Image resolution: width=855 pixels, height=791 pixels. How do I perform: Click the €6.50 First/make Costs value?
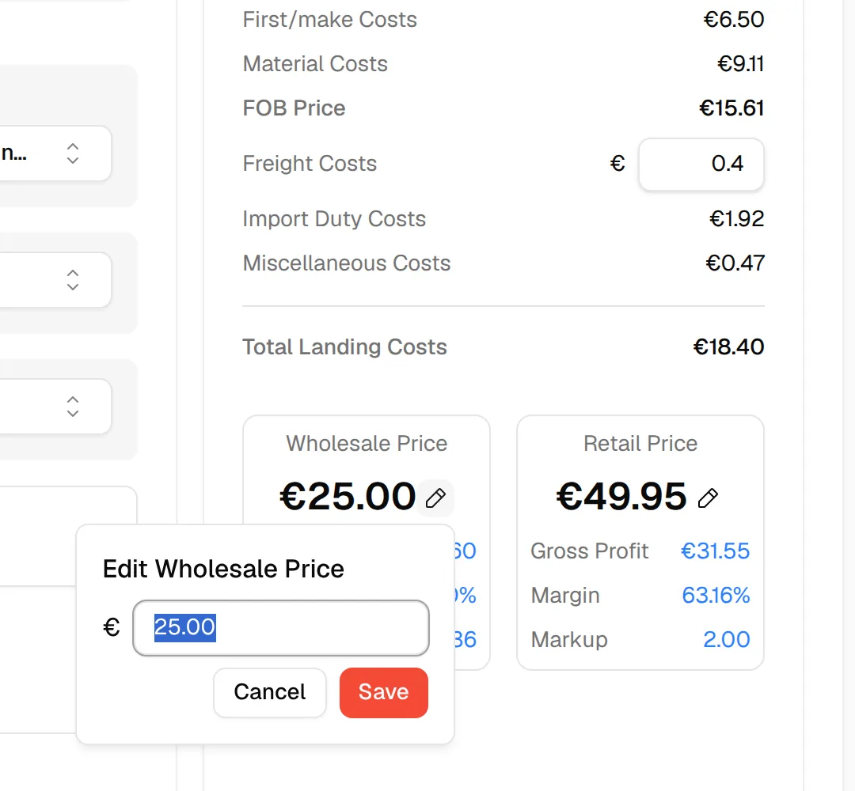733,20
